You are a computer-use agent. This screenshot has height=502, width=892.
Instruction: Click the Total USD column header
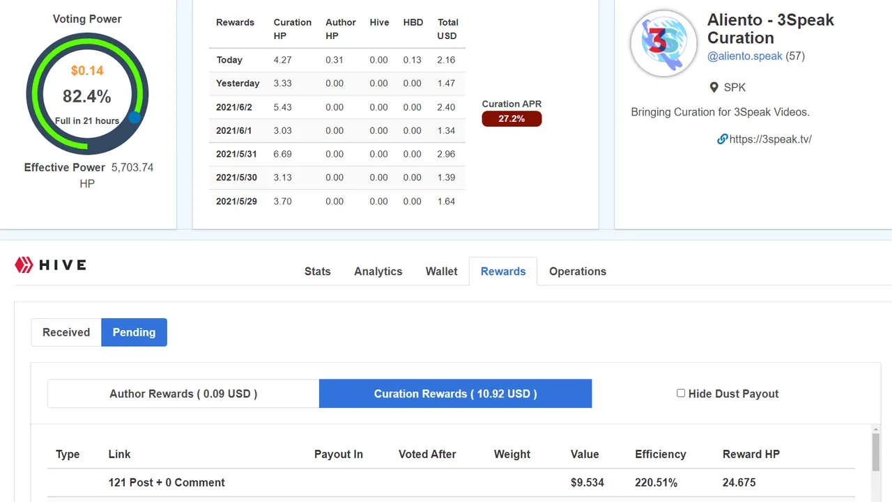coord(447,29)
